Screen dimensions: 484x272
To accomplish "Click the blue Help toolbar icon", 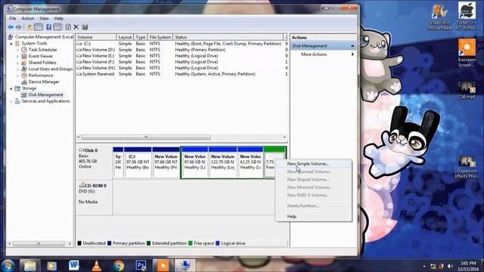I will coord(48,27).
